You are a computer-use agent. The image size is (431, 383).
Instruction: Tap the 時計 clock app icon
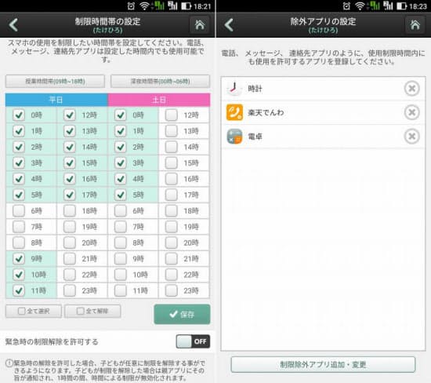click(234, 89)
